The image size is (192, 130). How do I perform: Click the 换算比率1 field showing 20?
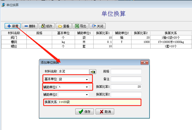[x=126, y=87]
